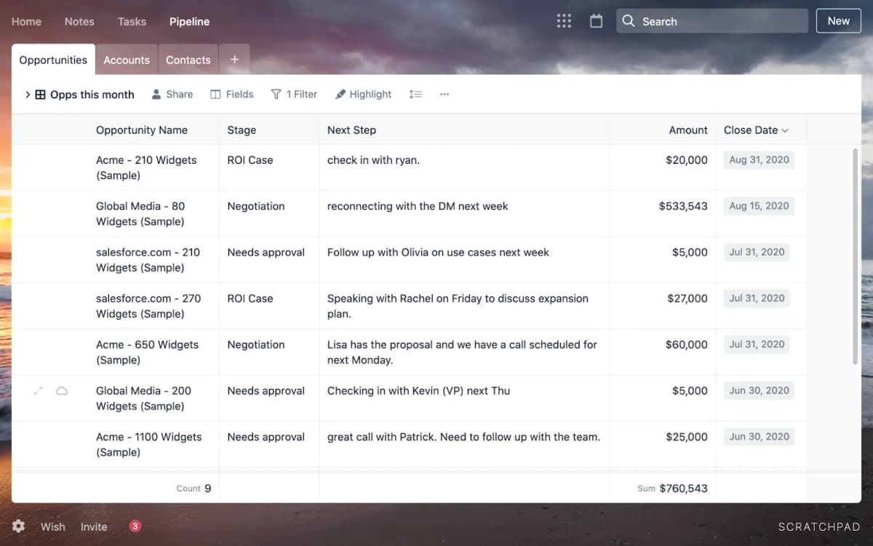Click the Sum $760,543 summary

click(672, 488)
